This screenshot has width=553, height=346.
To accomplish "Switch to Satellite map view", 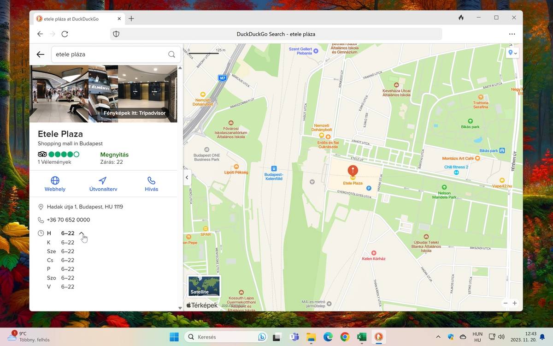I will coord(204,286).
